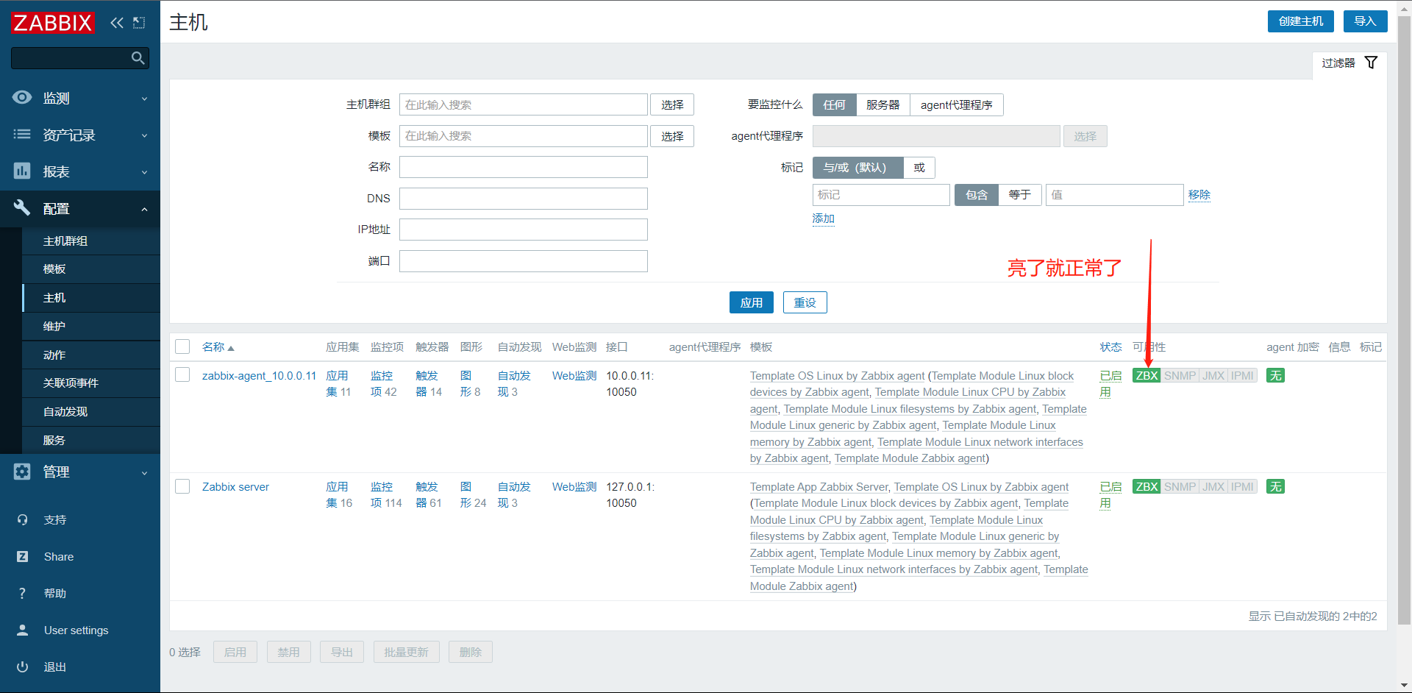Click the 添加 tag link
Image resolution: width=1412 pixels, height=693 pixels.
[x=823, y=218]
